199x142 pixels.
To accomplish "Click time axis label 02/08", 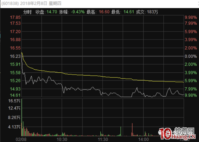I will click(x=21, y=139).
